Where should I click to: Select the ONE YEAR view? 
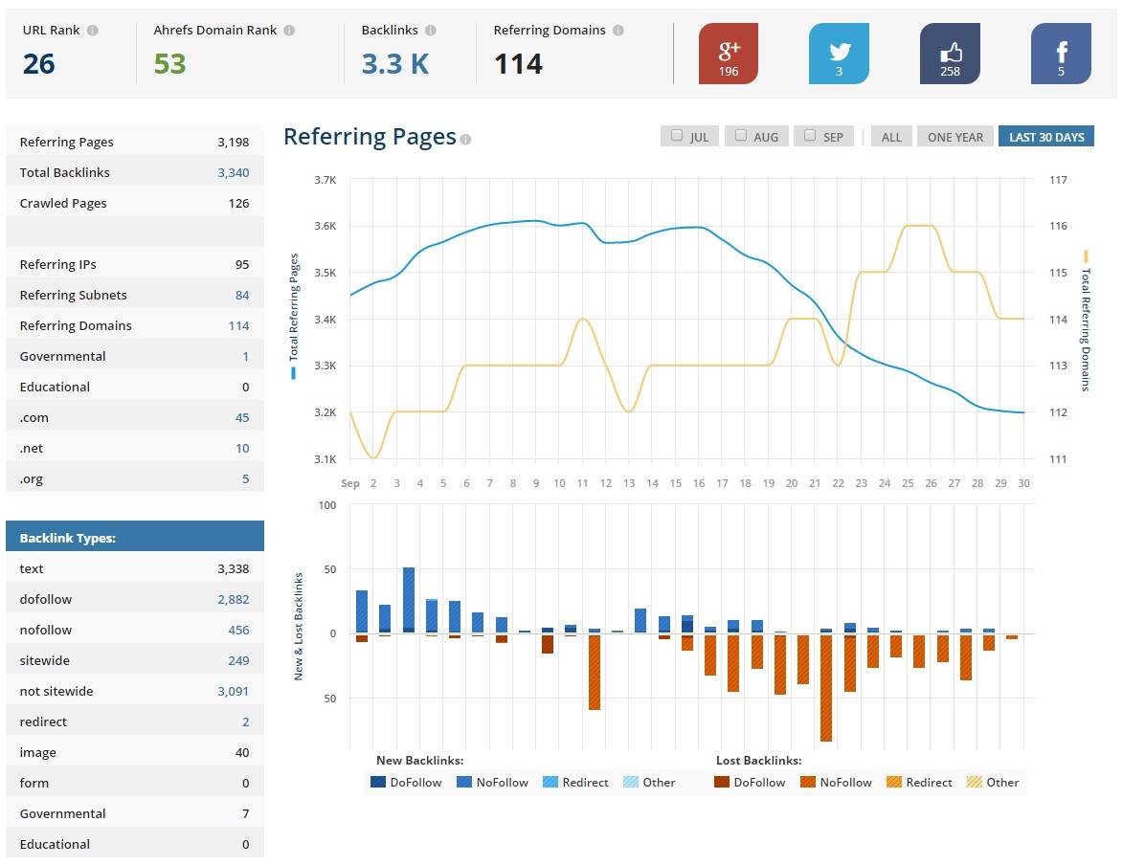pyautogui.click(x=955, y=136)
